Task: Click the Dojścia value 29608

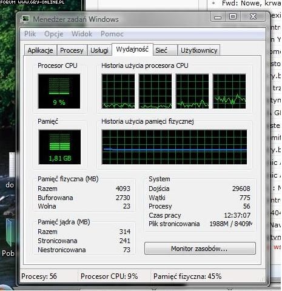Action: tap(241, 189)
